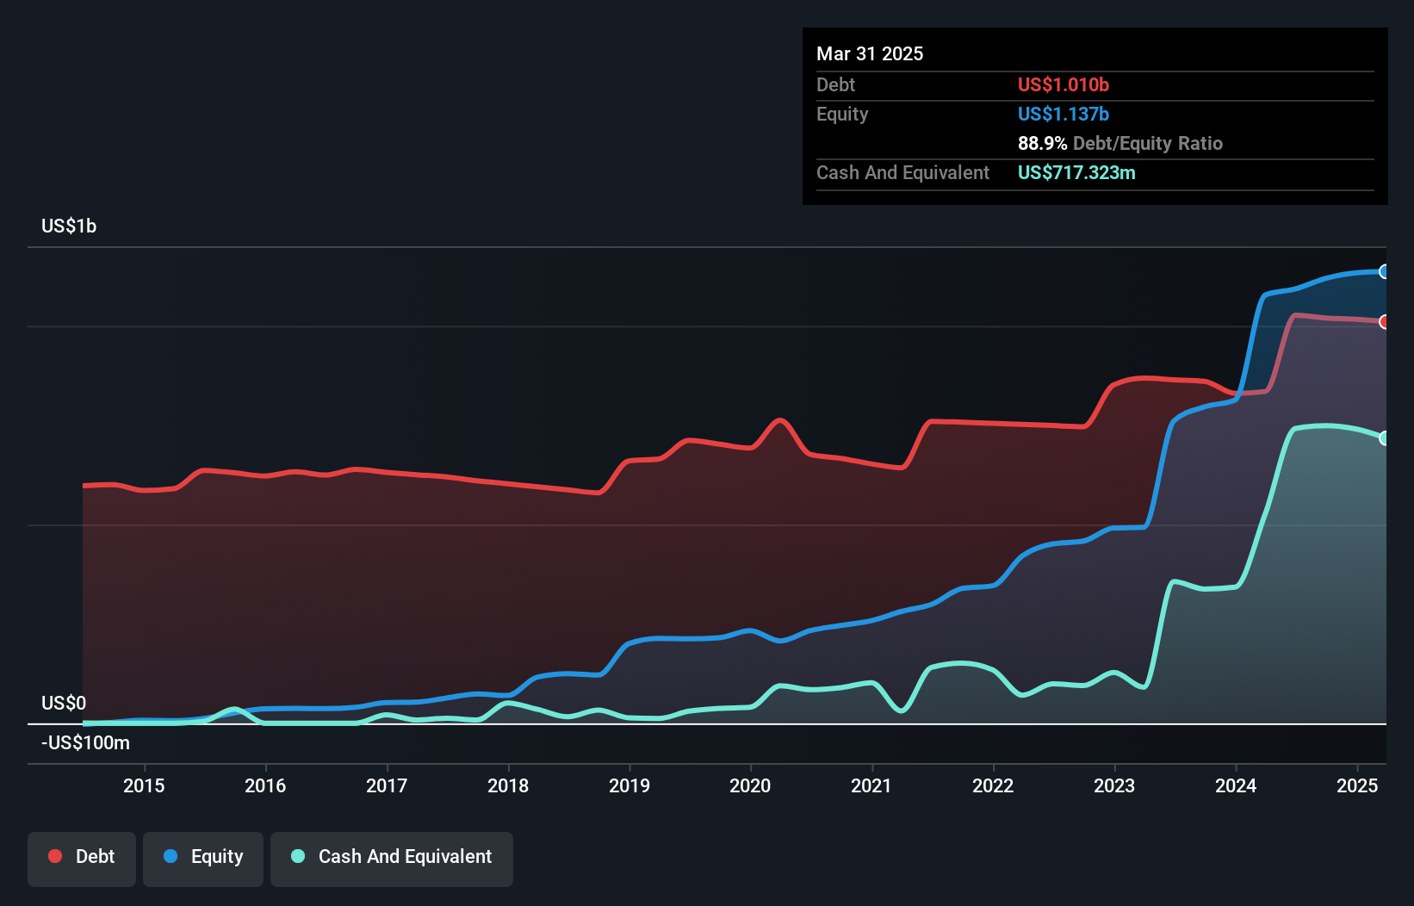Screen dimensions: 1414x906
Task: Toggle the Debt series legend button
Action: (82, 859)
